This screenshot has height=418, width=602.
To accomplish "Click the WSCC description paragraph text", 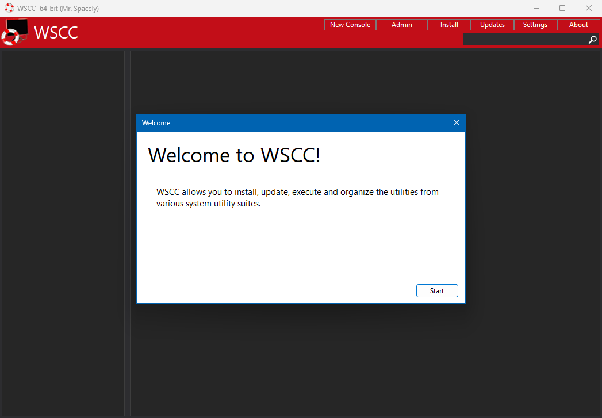I will coord(297,198).
